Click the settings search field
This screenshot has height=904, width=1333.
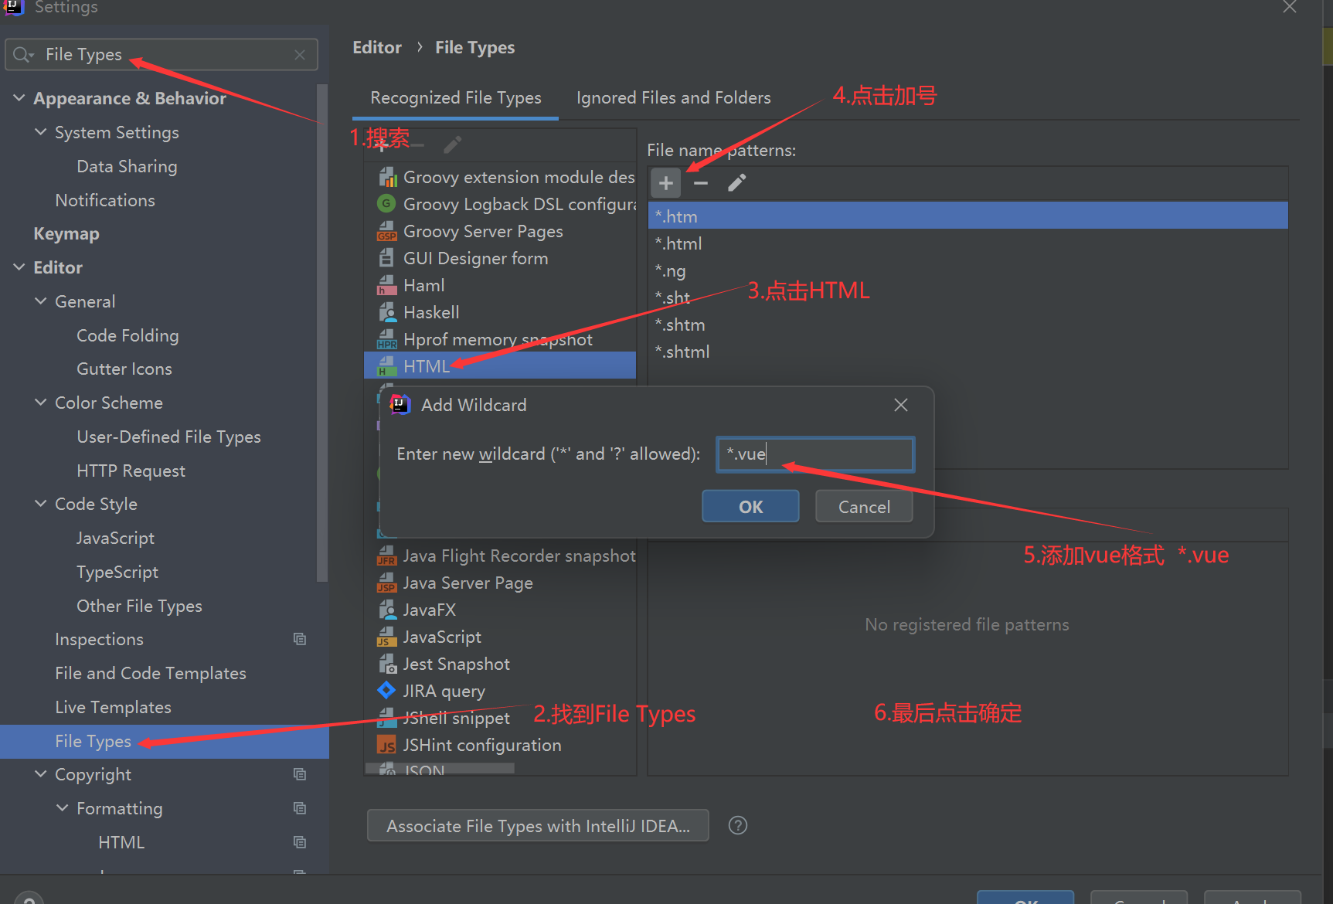pos(162,55)
